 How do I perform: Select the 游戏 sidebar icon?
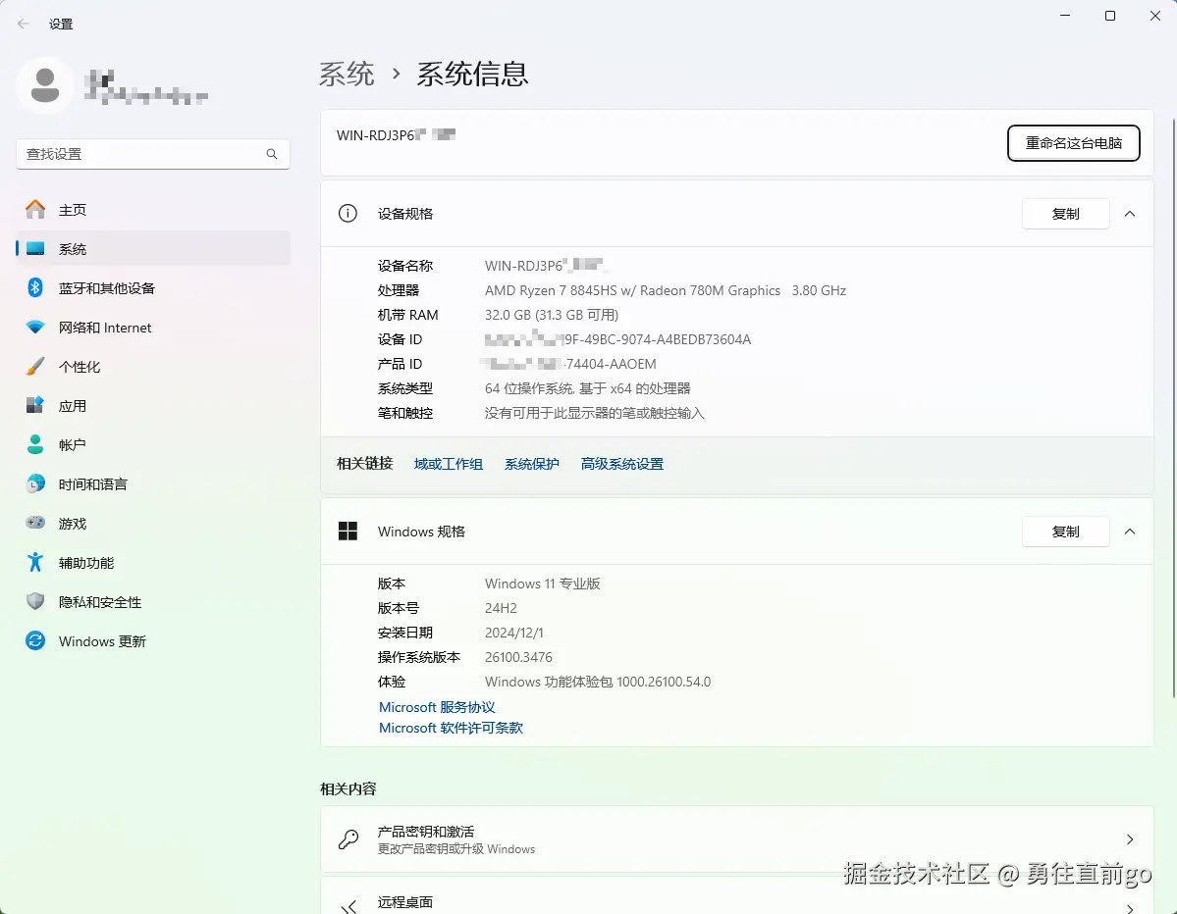[37, 523]
